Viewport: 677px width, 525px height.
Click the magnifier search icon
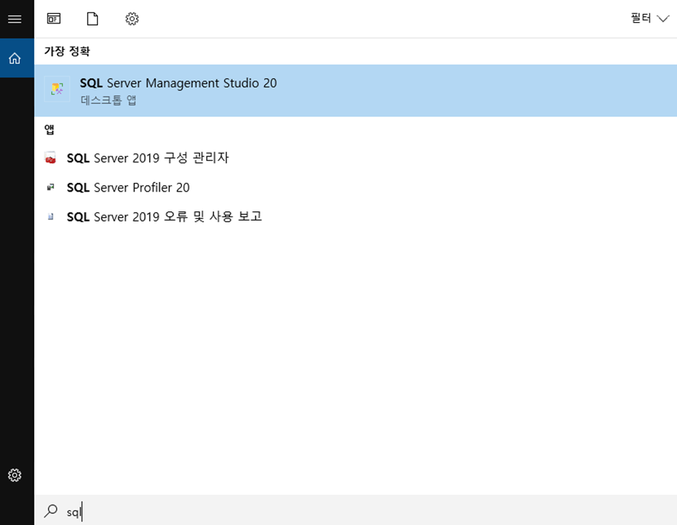pos(50,511)
